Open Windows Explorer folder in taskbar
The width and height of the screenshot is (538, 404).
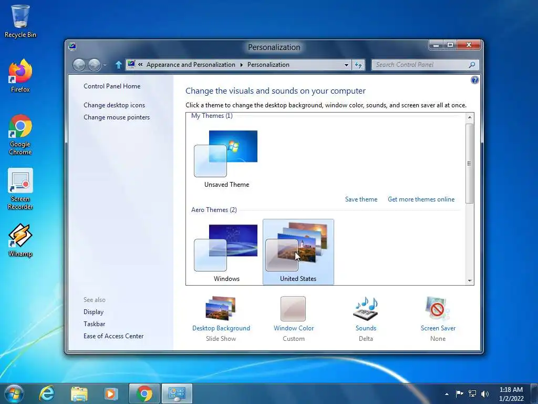pos(79,393)
